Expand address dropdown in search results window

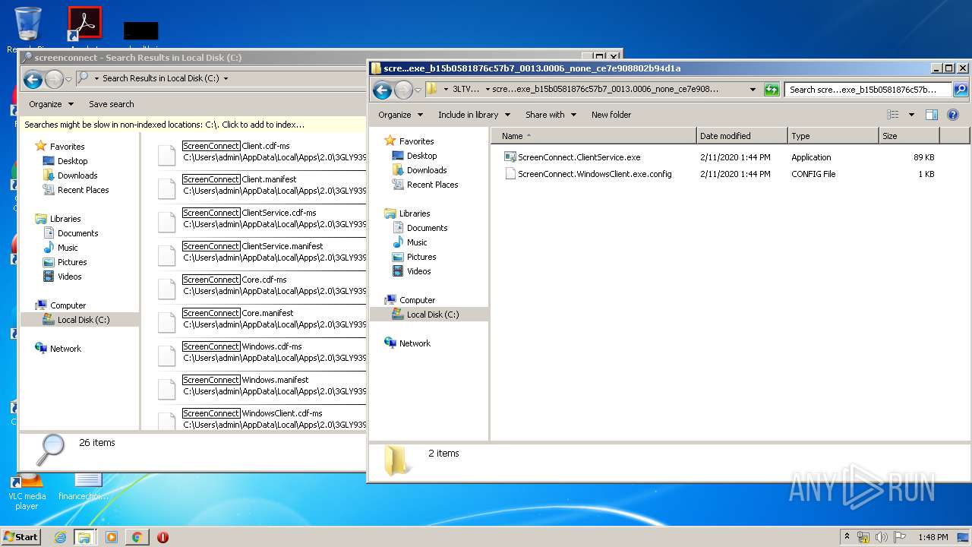click(x=226, y=78)
